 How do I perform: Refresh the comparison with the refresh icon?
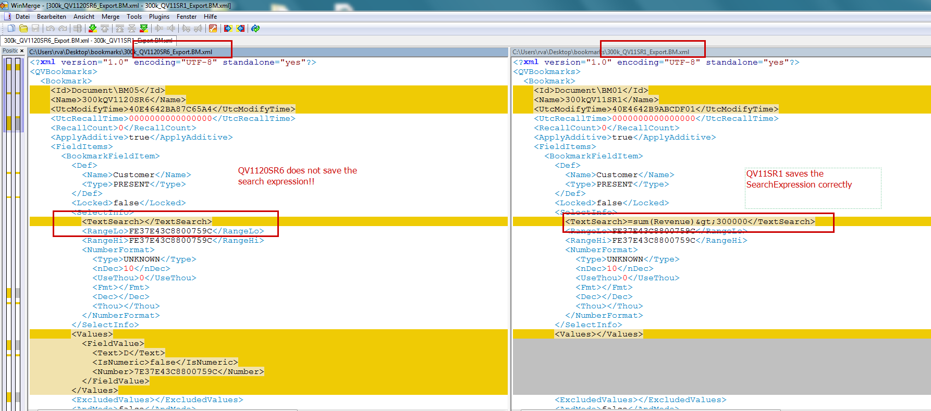pyautogui.click(x=255, y=28)
